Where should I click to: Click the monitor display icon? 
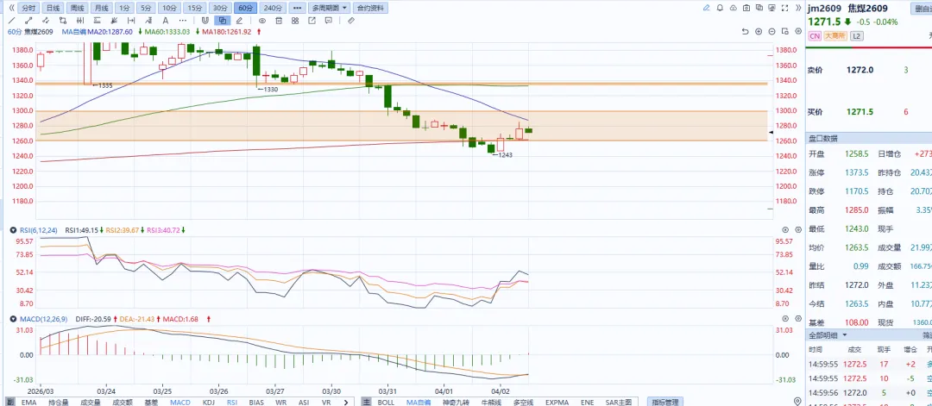pos(774,9)
